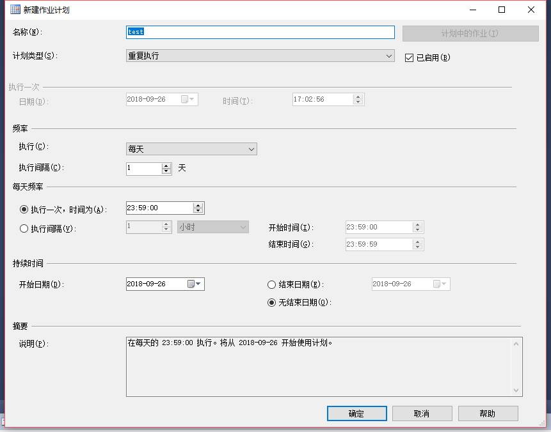Click the 名称 text field containing test
Screen dimensions: 551x432
click(x=260, y=32)
